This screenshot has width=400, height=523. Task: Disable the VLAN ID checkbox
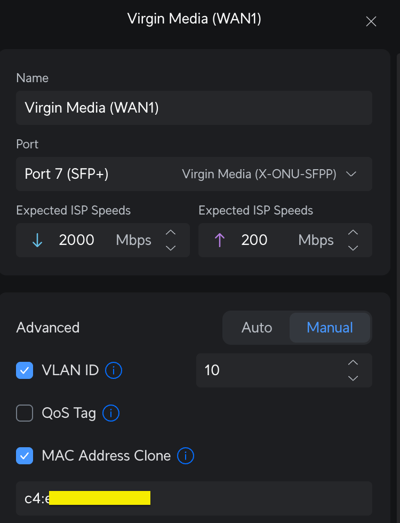[x=25, y=370]
